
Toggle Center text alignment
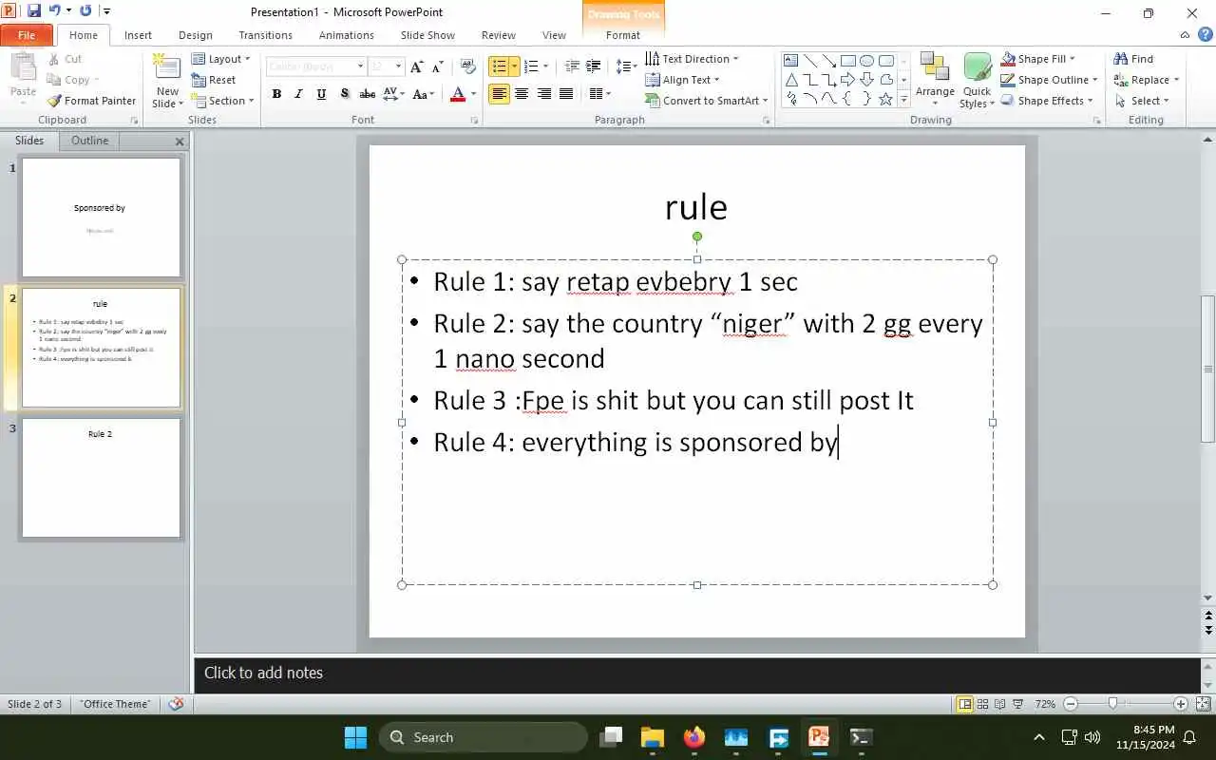[522, 93]
